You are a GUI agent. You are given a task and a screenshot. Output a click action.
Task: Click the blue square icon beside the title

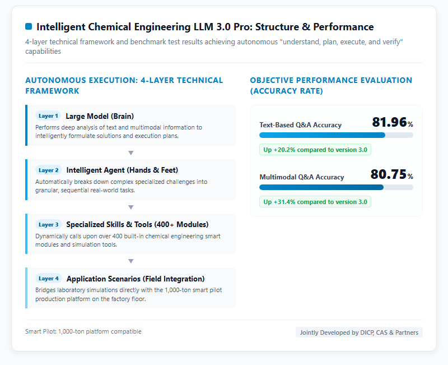(29, 26)
